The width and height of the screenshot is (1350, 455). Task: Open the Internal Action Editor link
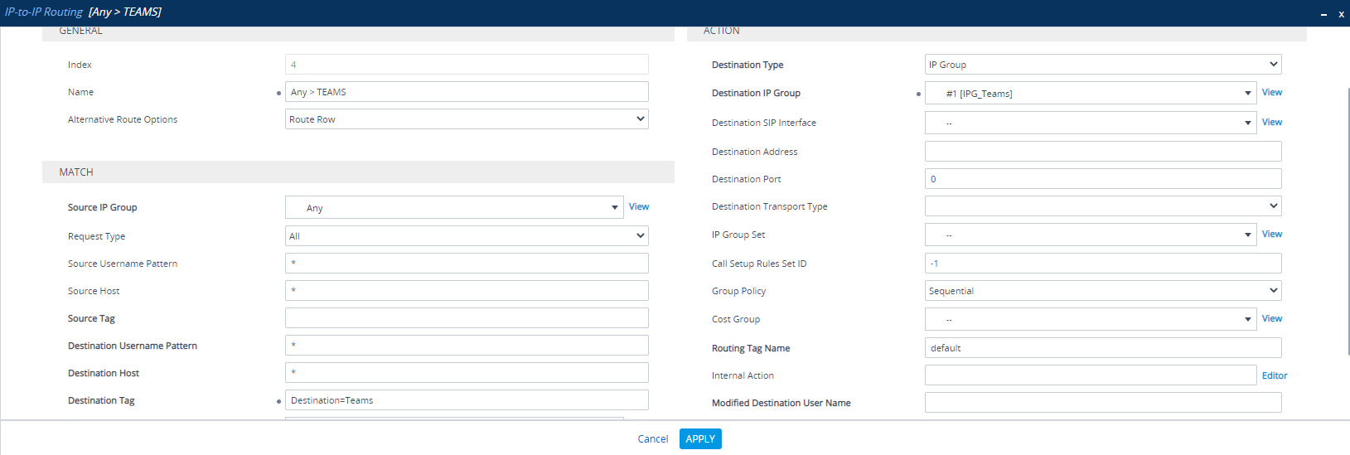pos(1274,376)
